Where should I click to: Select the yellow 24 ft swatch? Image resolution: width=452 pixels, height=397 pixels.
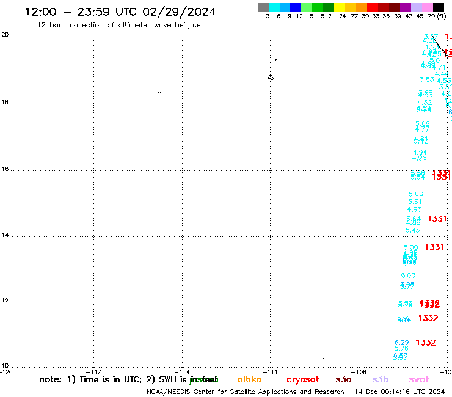pyautogui.click(x=340, y=7)
